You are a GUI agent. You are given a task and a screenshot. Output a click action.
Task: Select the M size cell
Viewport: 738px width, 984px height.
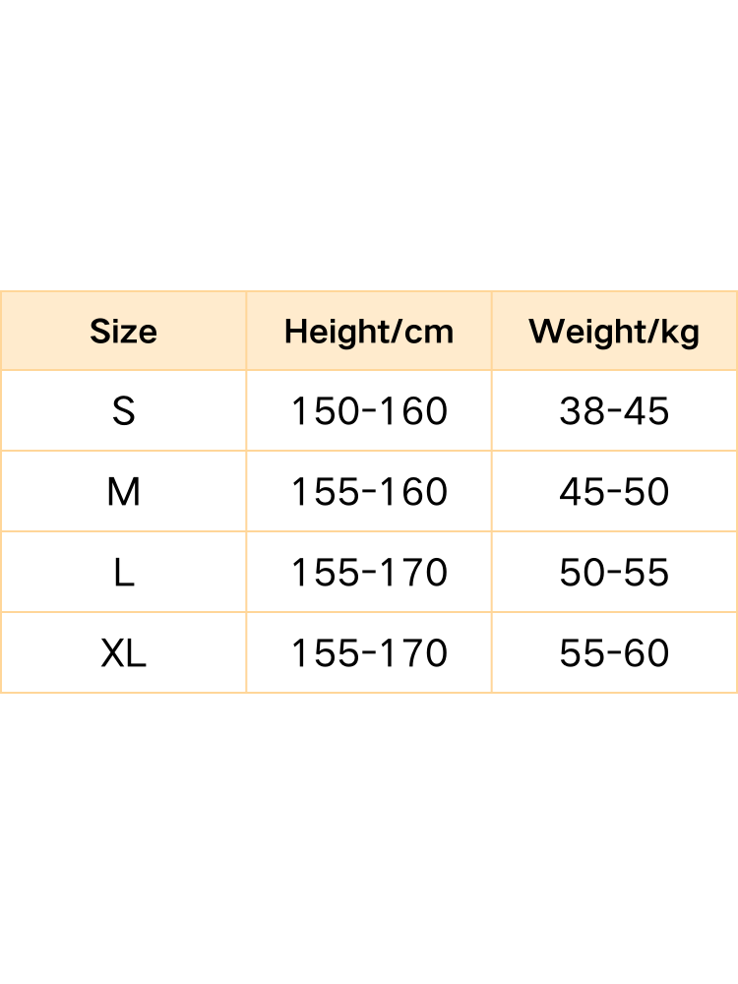[123, 492]
